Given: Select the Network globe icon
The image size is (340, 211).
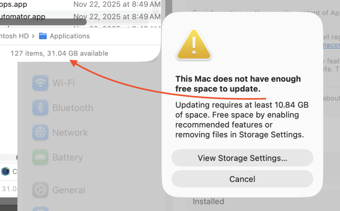Looking at the screenshot, I should pyautogui.click(x=40, y=133).
